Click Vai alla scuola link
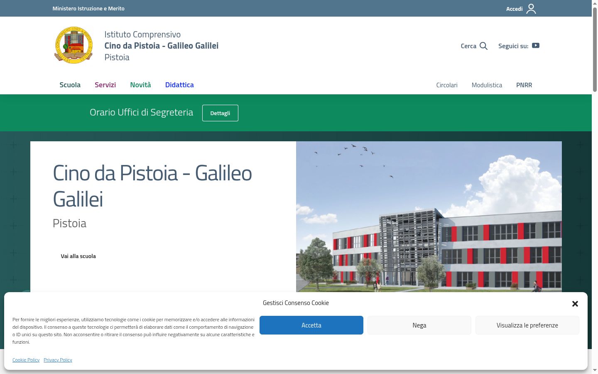The image size is (598, 374). [x=78, y=256]
